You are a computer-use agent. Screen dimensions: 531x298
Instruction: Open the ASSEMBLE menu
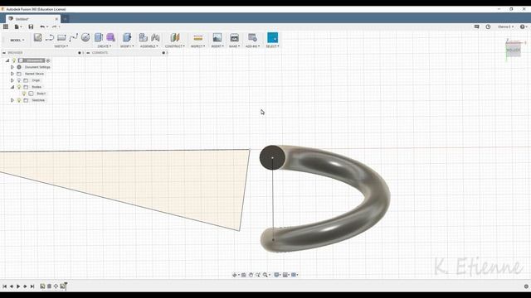[149, 46]
